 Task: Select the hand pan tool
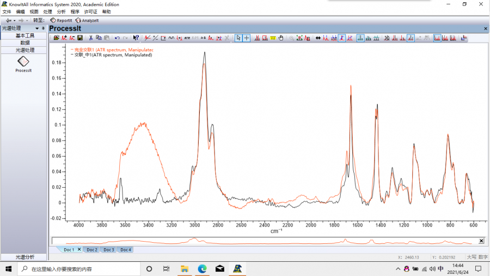click(281, 38)
